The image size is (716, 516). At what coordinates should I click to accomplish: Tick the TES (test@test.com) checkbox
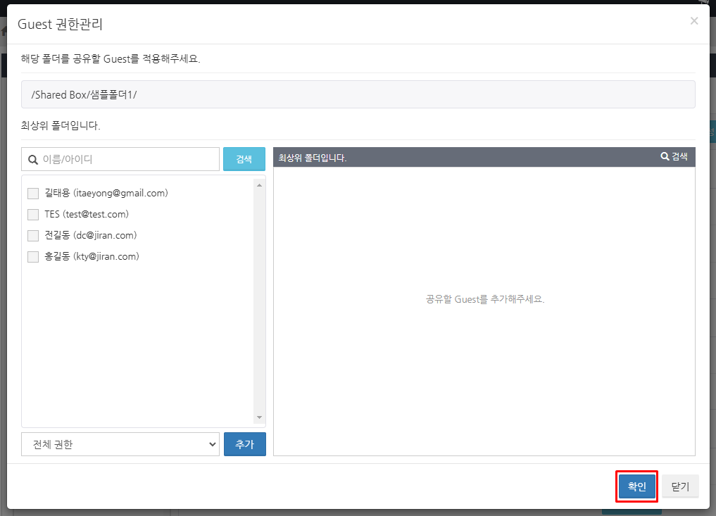pyautogui.click(x=33, y=215)
